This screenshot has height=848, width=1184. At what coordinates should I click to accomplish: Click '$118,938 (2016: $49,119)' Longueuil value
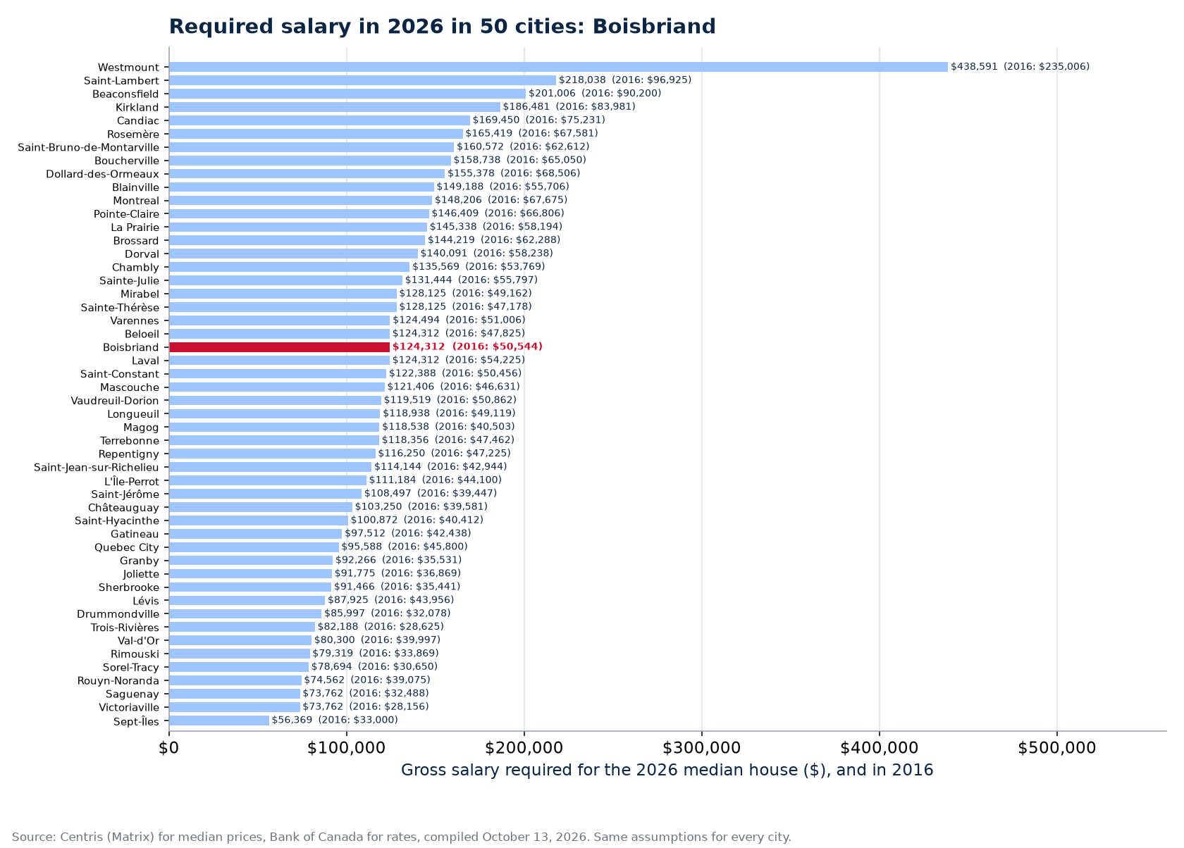[449, 413]
